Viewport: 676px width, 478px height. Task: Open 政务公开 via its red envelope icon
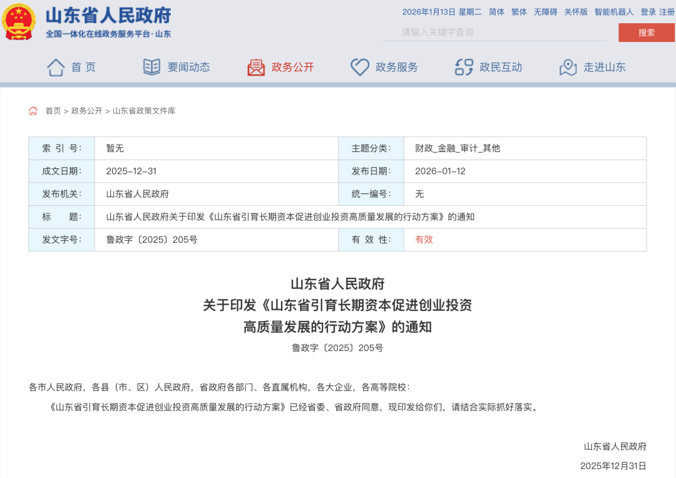[x=254, y=67]
